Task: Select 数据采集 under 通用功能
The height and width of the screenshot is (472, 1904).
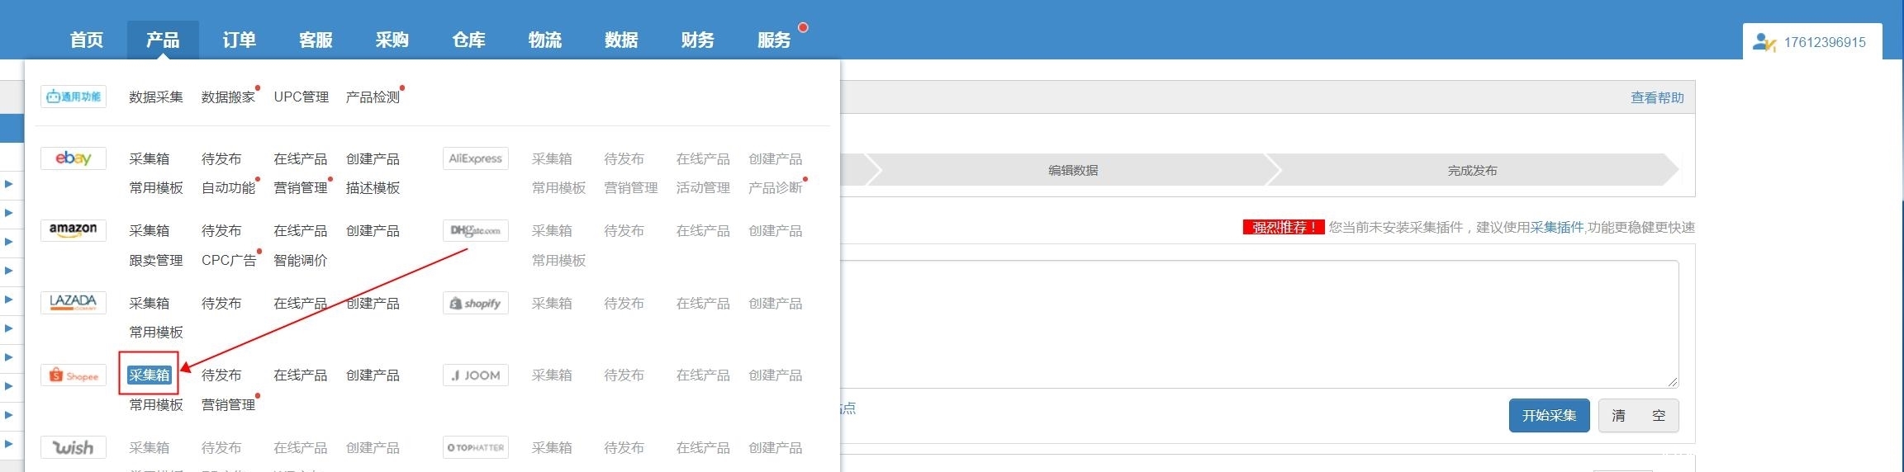Action: [155, 97]
